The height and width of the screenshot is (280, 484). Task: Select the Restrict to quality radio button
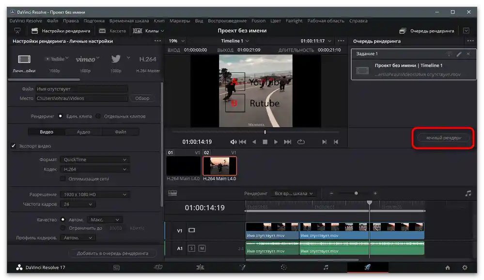click(x=63, y=228)
